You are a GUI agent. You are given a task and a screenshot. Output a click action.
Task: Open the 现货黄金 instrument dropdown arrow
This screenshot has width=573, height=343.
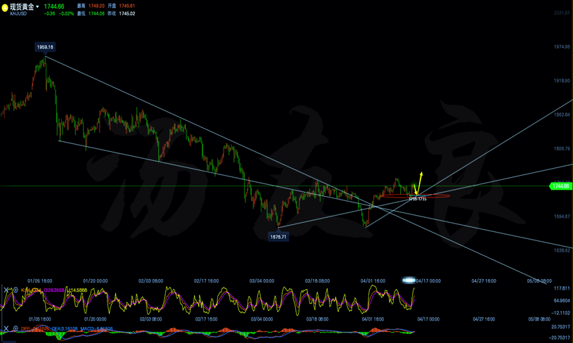click(37, 6)
